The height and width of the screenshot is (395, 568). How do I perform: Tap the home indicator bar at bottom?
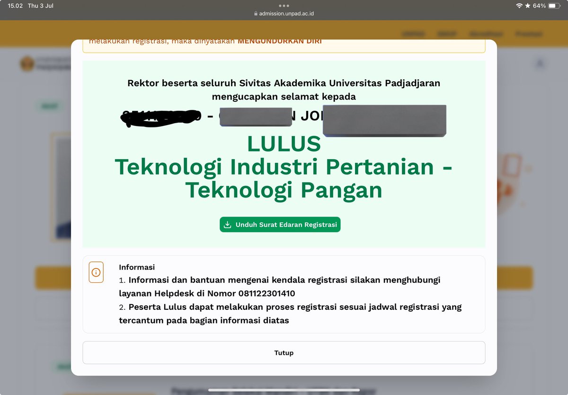284,390
